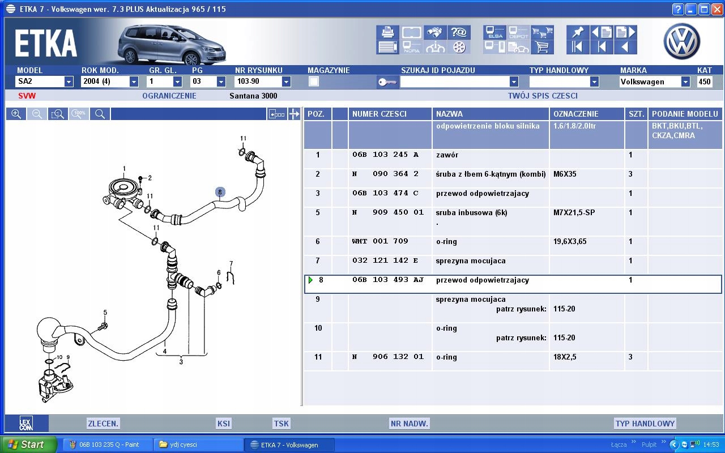
Task: Click the film reel icon
Action: pyautogui.click(x=459, y=47)
